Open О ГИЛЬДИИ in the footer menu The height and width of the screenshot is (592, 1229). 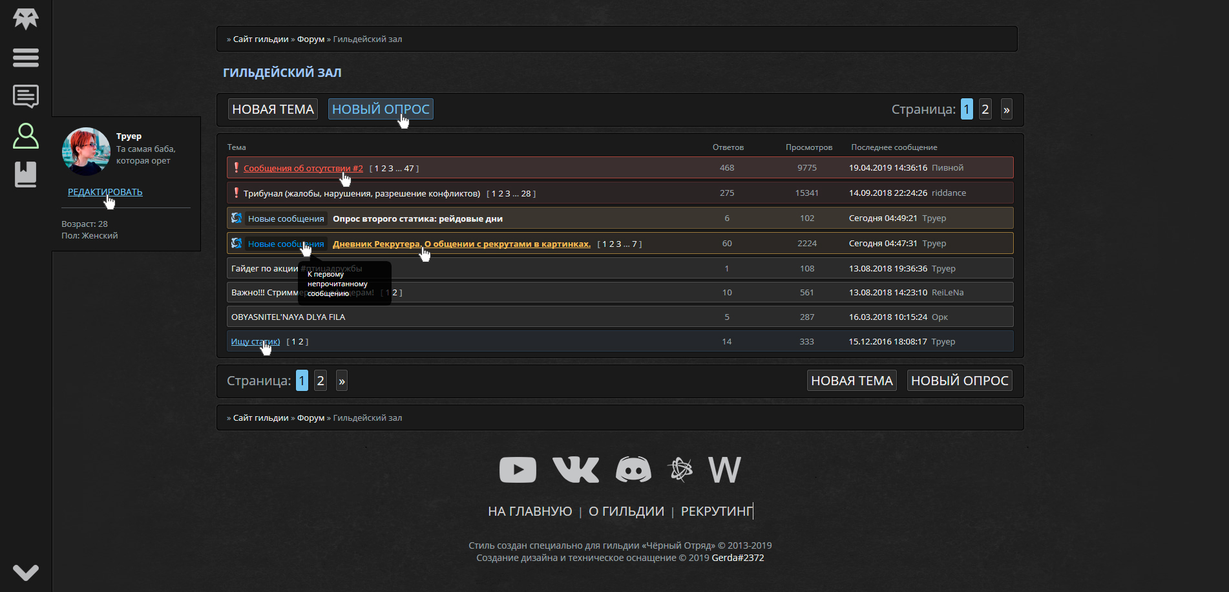(626, 511)
